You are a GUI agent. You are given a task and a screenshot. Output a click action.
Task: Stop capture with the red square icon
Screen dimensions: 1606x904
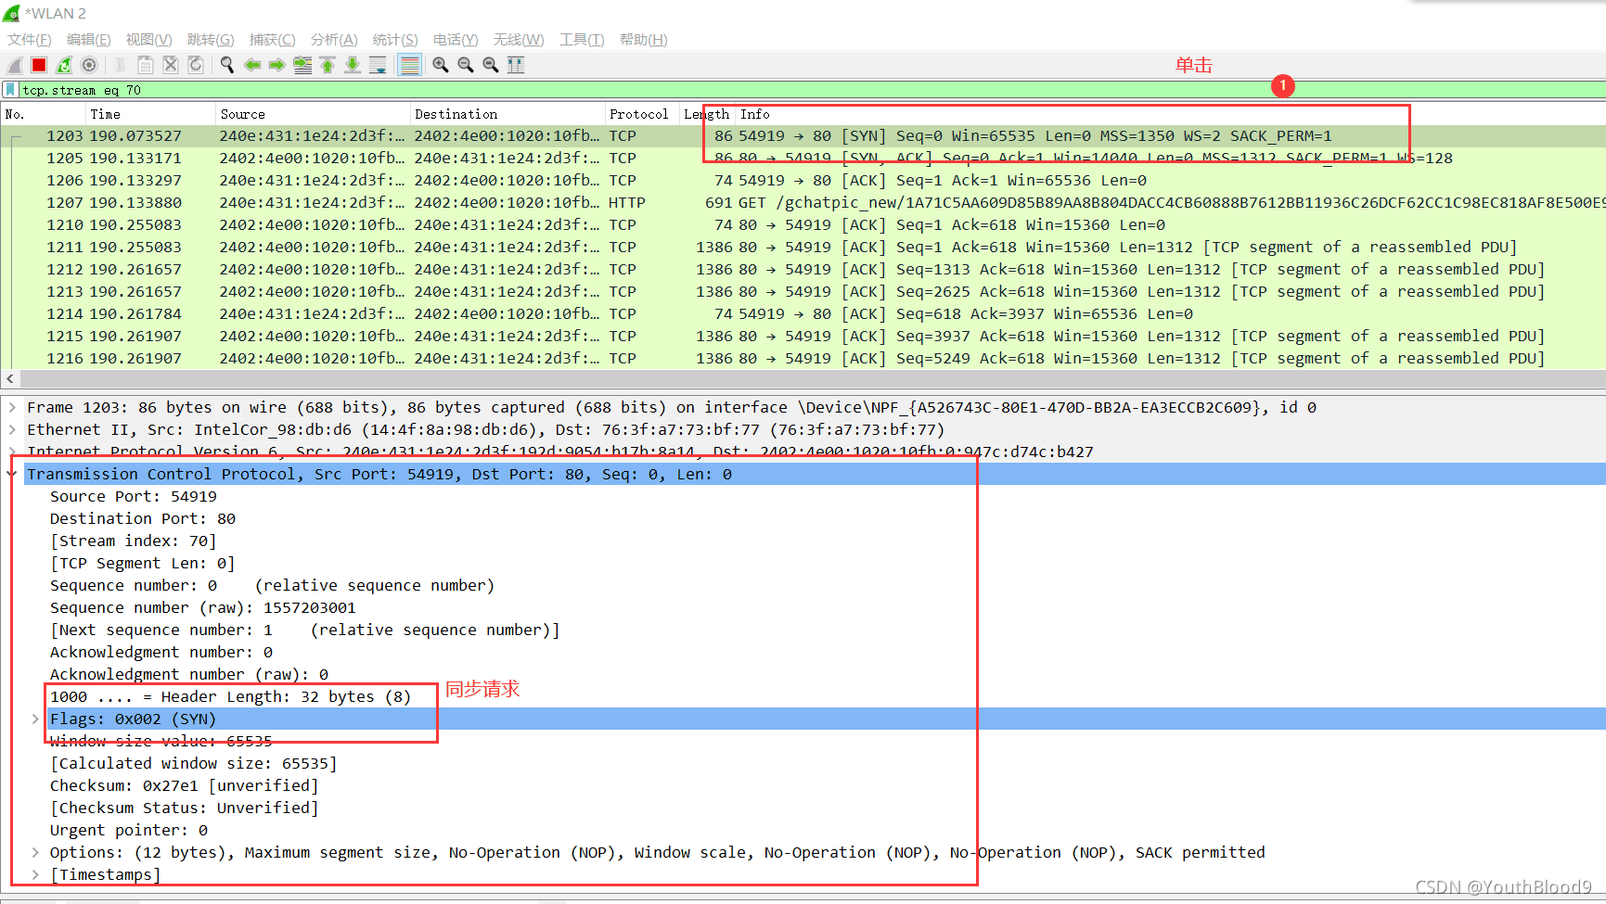[39, 65]
